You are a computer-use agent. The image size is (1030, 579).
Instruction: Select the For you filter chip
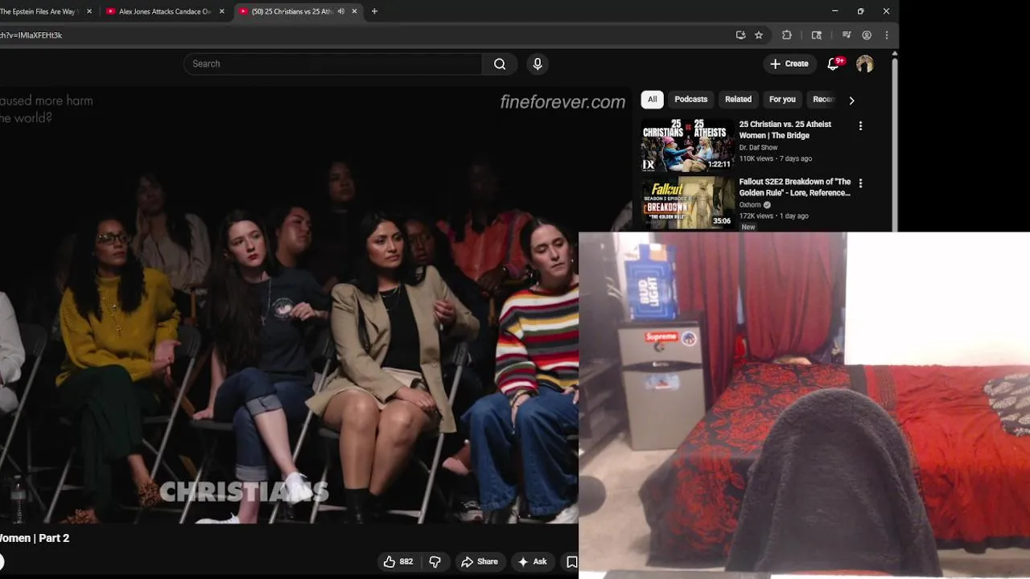point(782,99)
